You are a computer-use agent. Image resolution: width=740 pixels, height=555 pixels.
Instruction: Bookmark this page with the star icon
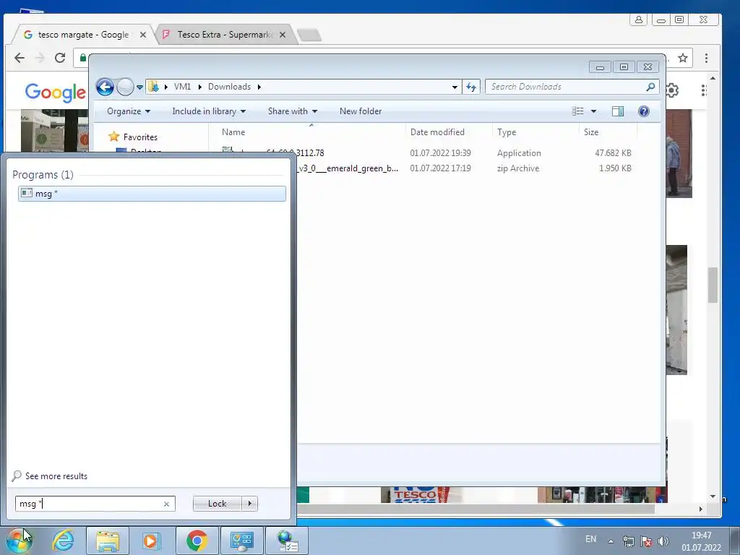(682, 58)
